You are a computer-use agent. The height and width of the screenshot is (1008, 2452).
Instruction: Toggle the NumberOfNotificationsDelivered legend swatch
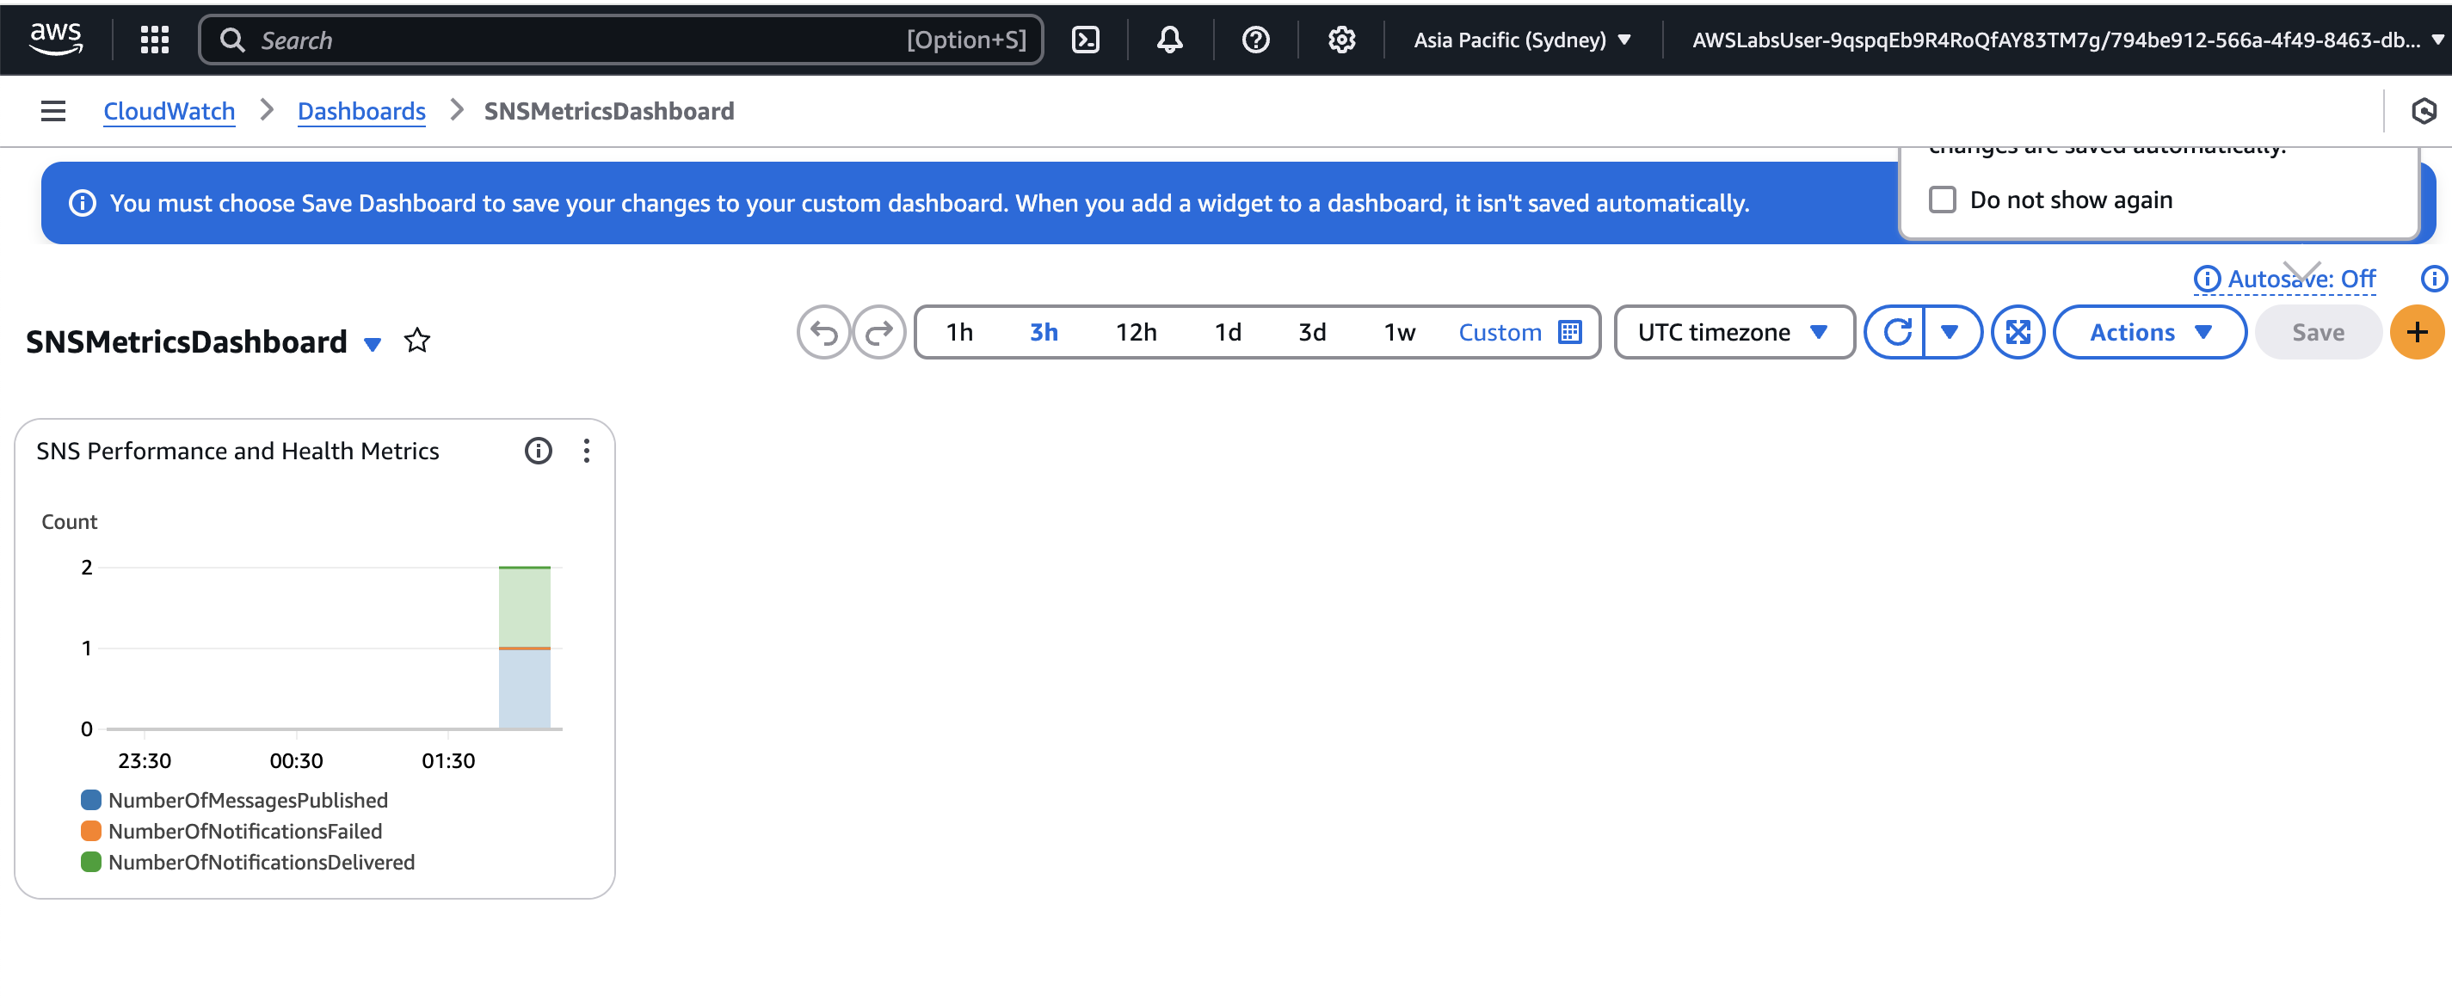pos(91,862)
